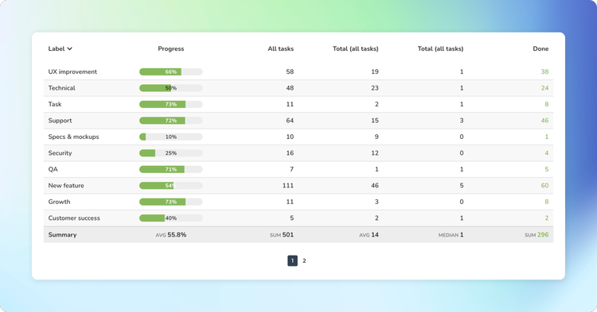
Task: Click Done value 60 for New feature
Action: (x=544, y=186)
